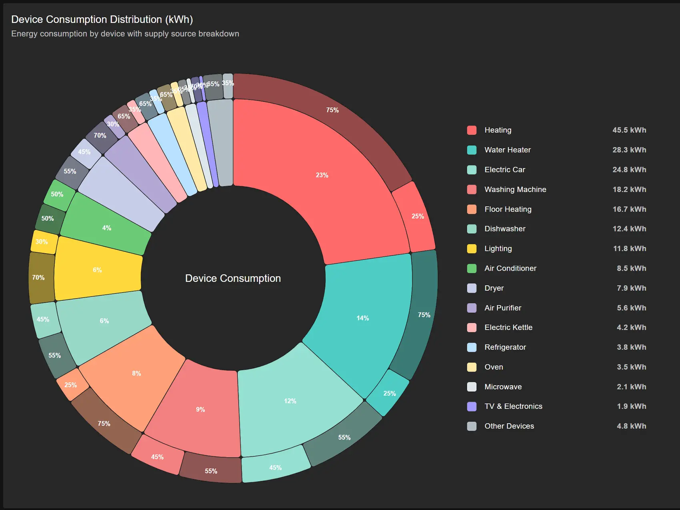Viewport: 680px width, 510px height.
Task: Click the teal Water Heater legend swatch
Action: click(472, 150)
